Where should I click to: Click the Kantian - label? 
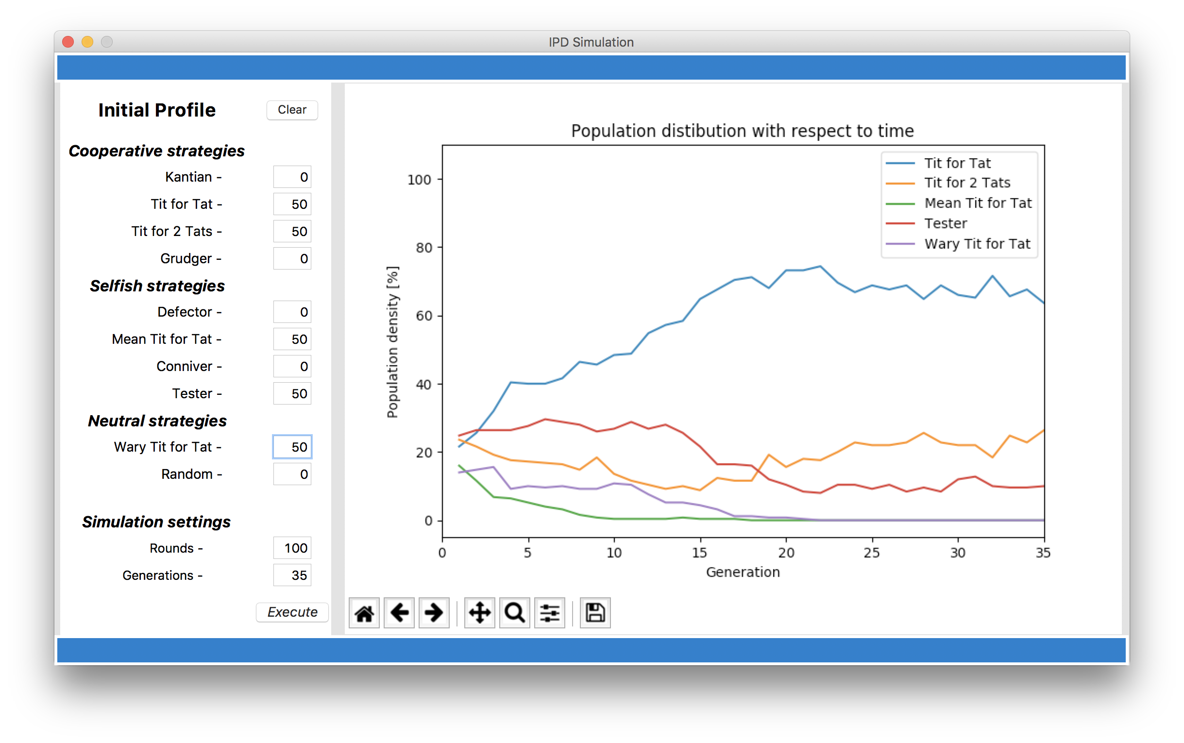pyautogui.click(x=193, y=177)
